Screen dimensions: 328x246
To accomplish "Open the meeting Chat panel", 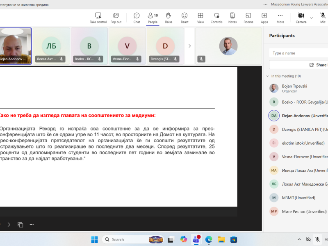I will coord(137,17).
